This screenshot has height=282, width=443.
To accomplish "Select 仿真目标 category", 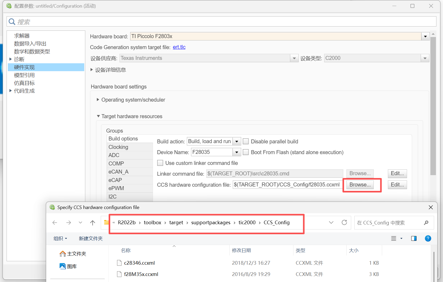I will click(x=24, y=83).
